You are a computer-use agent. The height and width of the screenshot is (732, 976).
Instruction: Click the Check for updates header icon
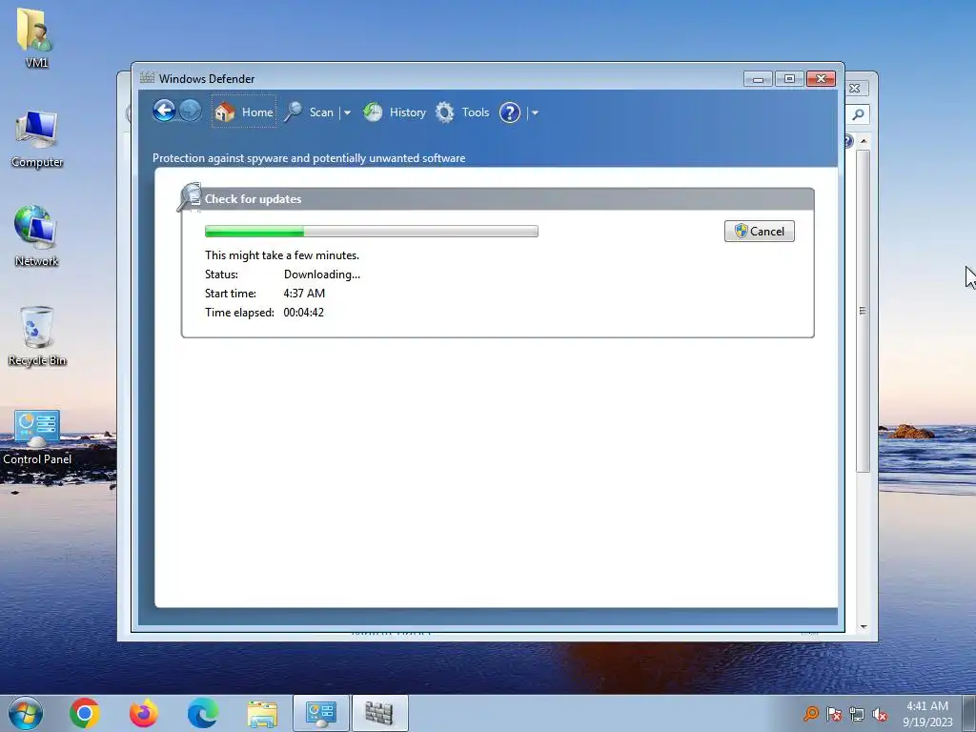pos(190,196)
